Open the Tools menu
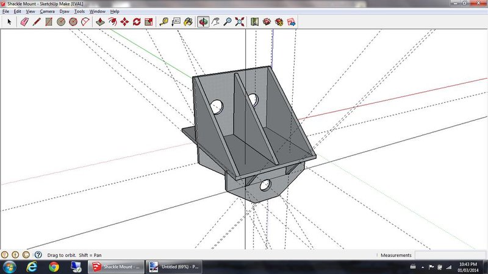The width and height of the screenshot is (488, 274). (x=79, y=11)
